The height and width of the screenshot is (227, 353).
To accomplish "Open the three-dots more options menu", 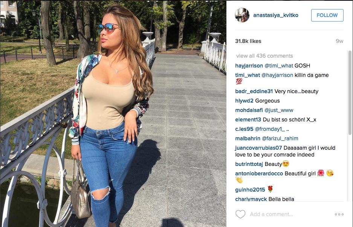I will click(339, 214).
